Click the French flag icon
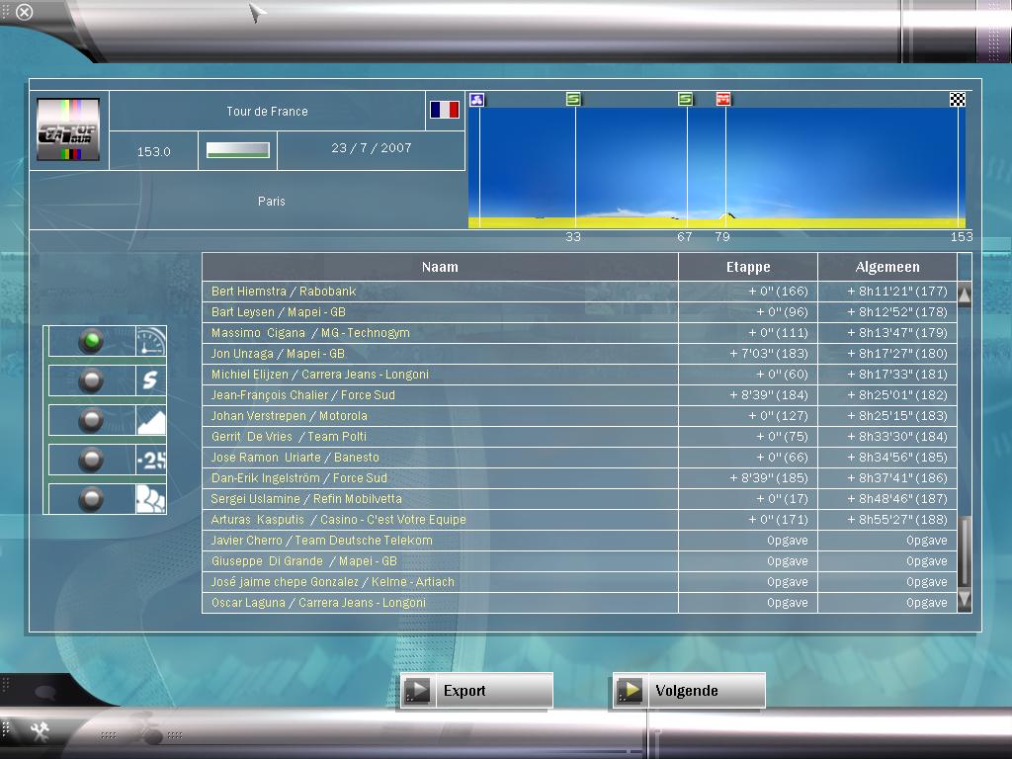Screen dimensions: 1012x759 (x=445, y=110)
